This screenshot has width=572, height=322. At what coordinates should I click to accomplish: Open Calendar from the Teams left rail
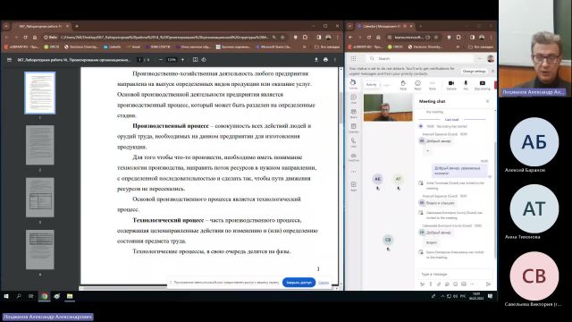point(354,128)
